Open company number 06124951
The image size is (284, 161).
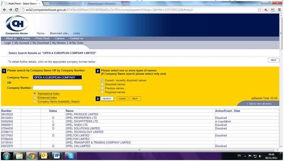pos(7,118)
